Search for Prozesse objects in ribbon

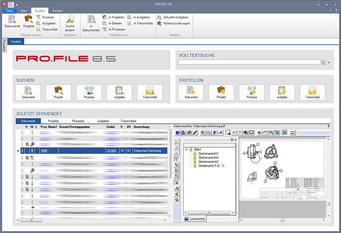click(45, 17)
